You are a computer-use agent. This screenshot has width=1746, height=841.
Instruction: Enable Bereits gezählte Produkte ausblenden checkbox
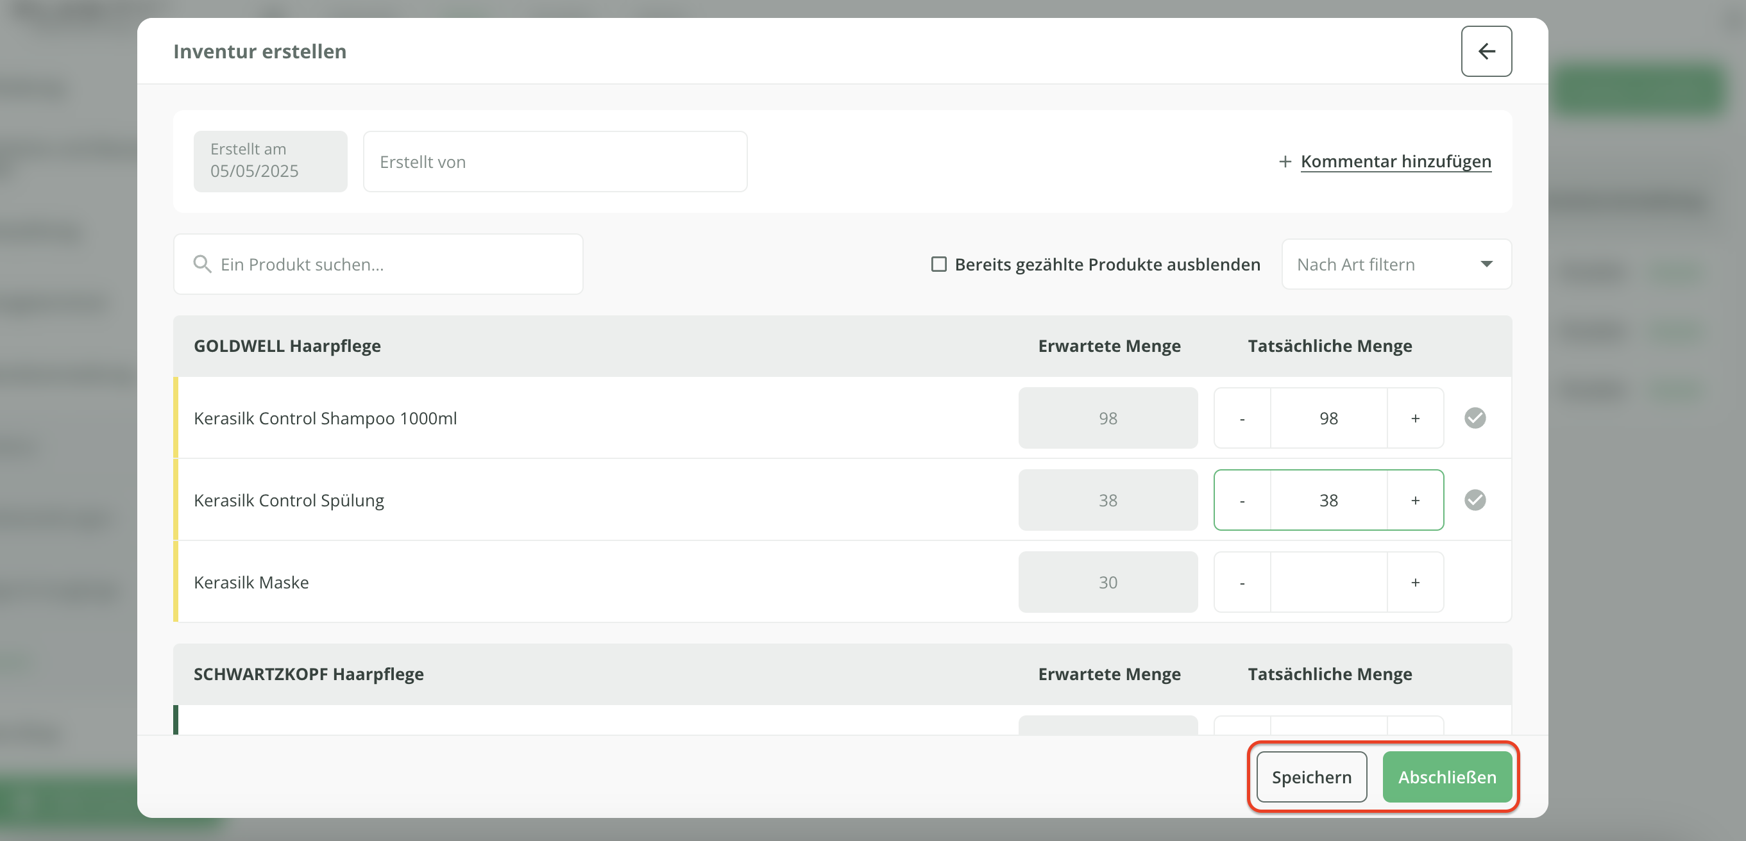(938, 264)
